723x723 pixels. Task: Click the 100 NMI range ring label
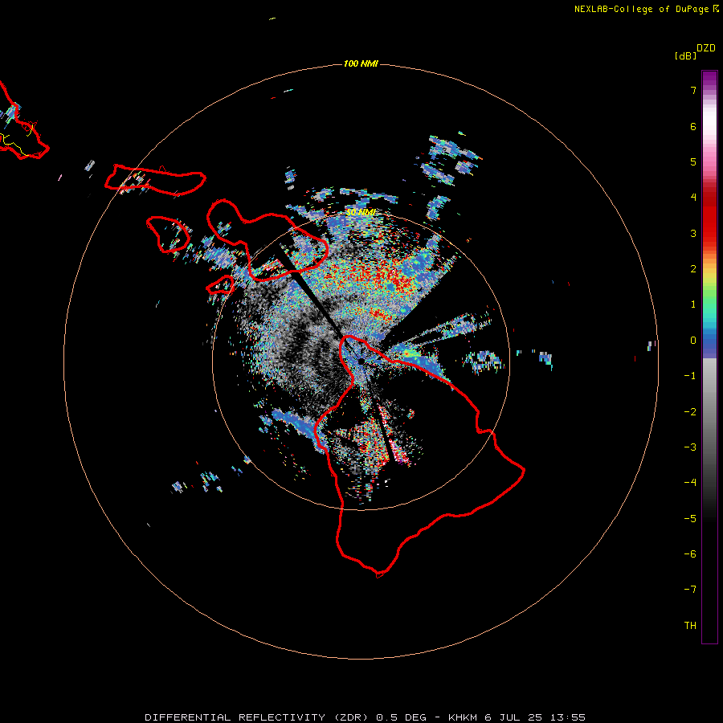coord(361,63)
